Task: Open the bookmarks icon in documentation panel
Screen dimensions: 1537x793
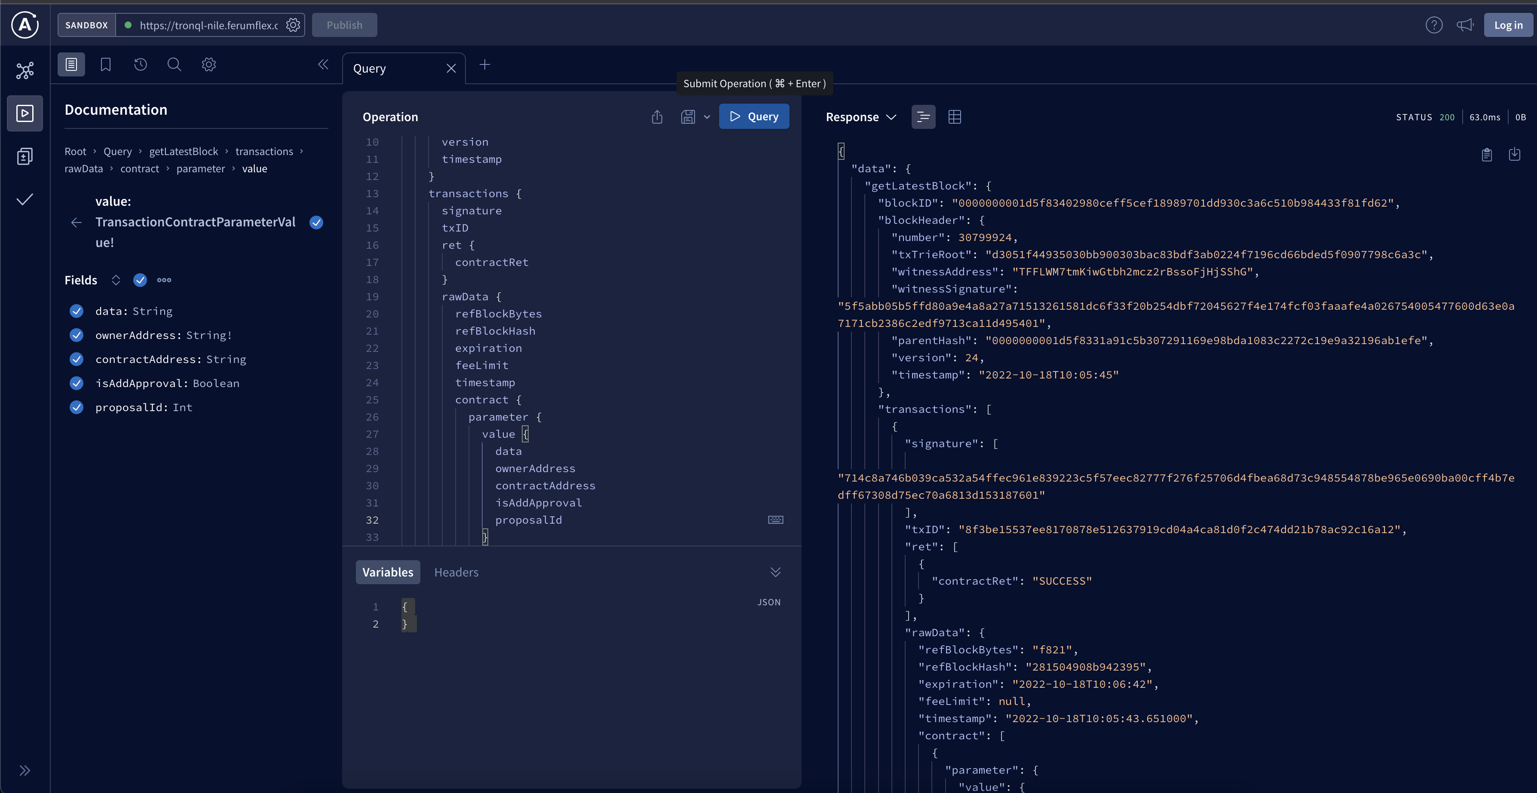Action: (x=106, y=64)
